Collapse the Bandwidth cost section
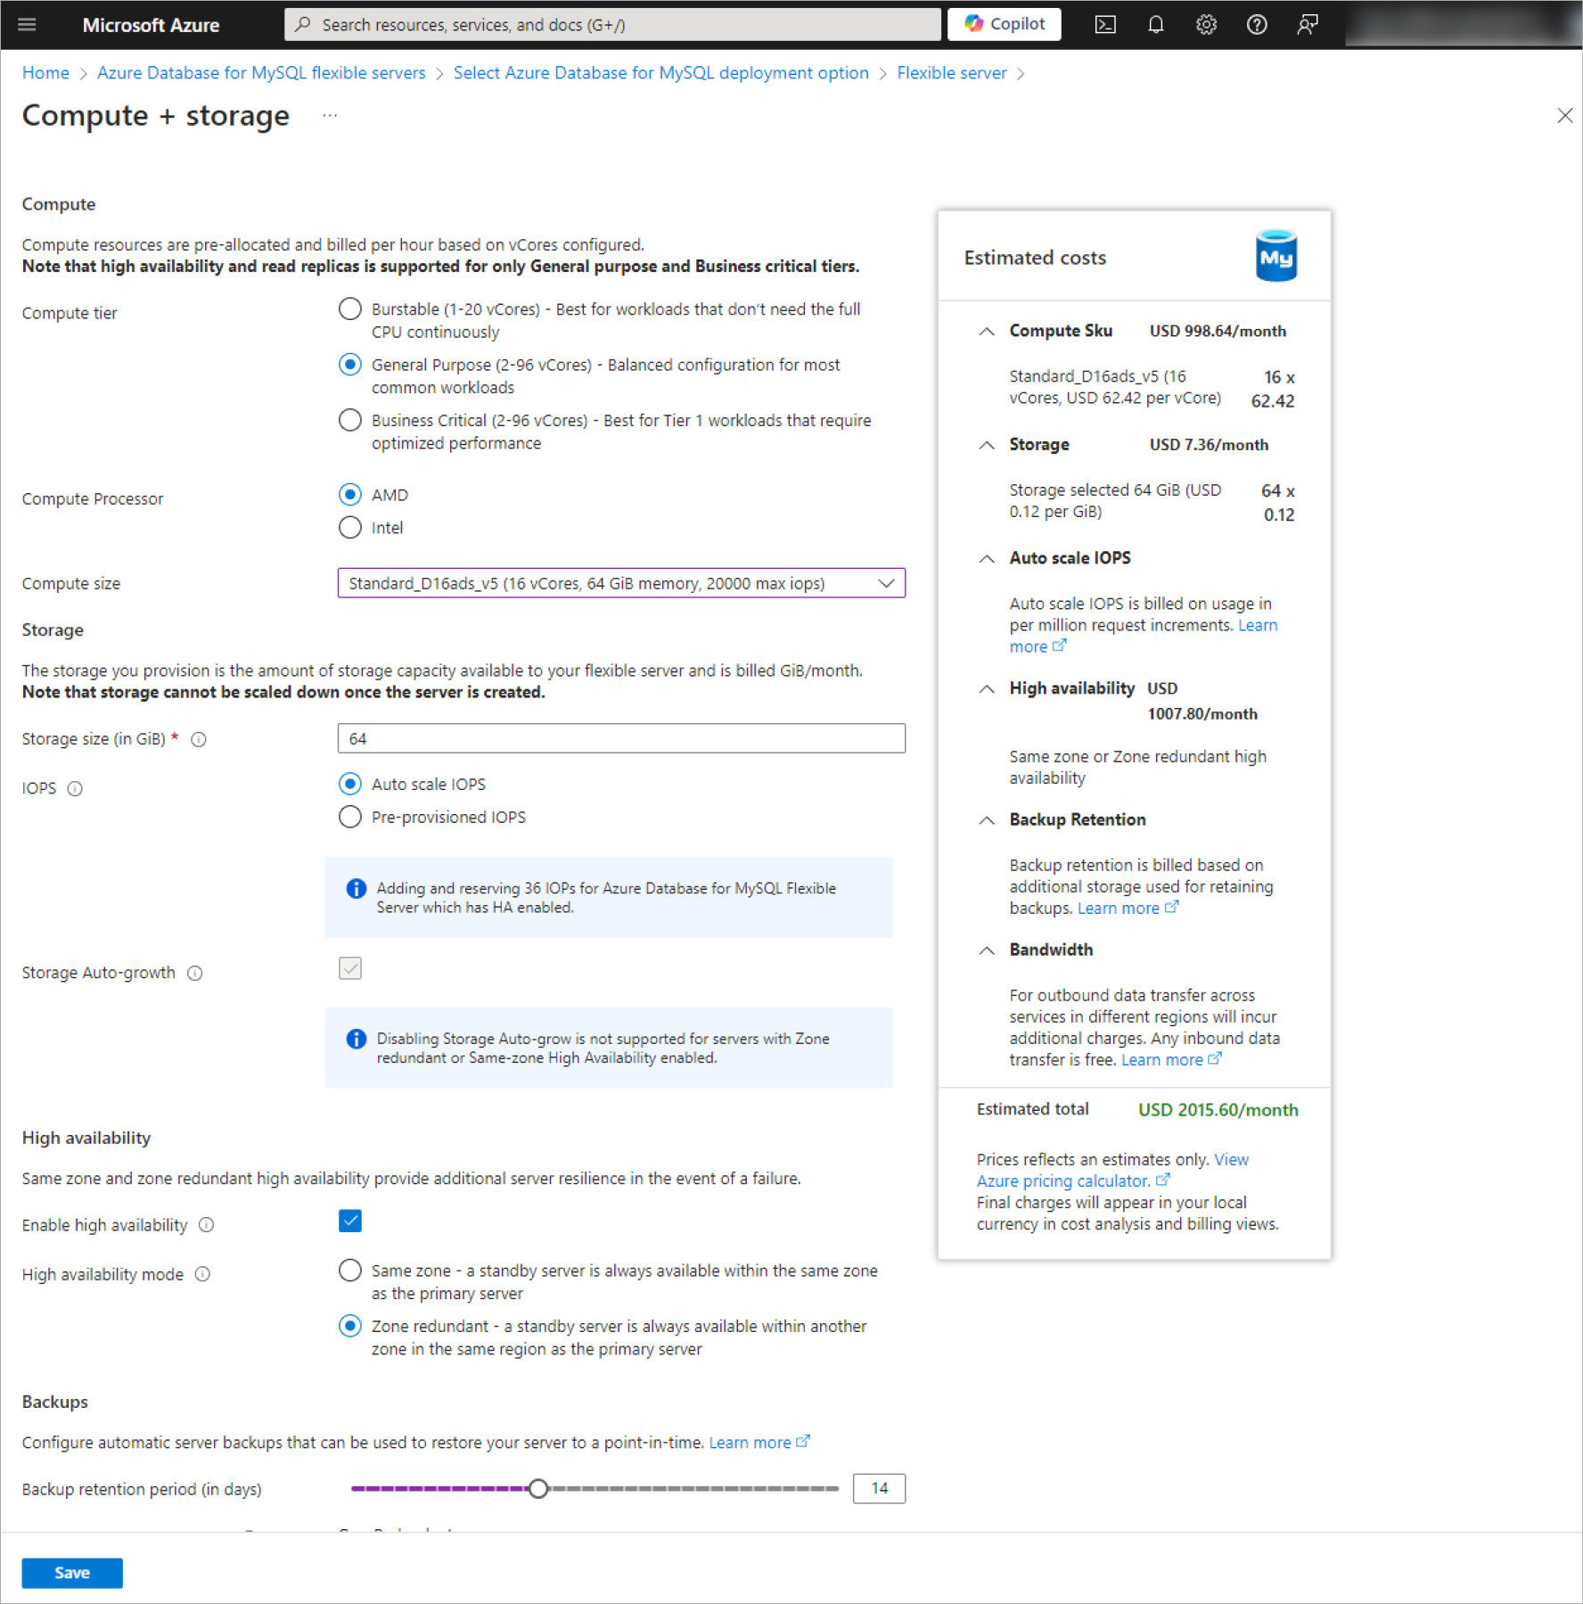 click(987, 950)
